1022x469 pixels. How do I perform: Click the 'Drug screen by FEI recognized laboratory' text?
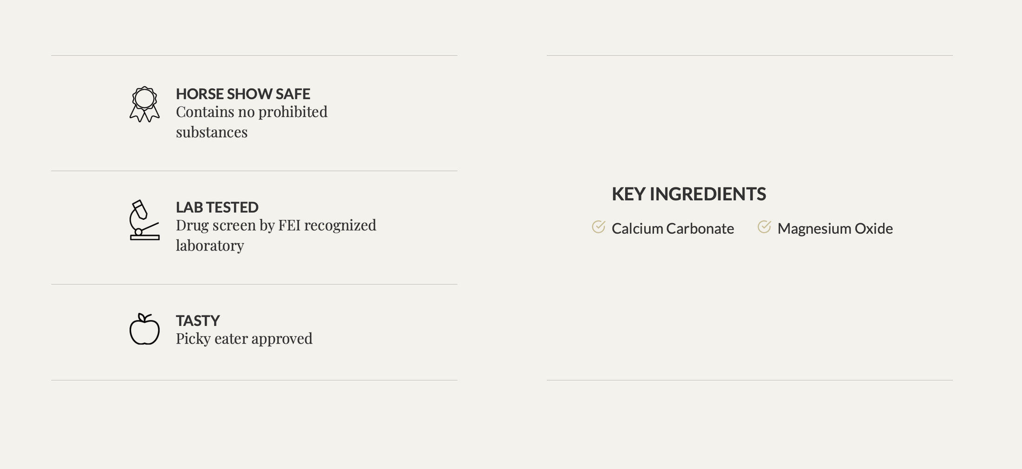(x=276, y=235)
